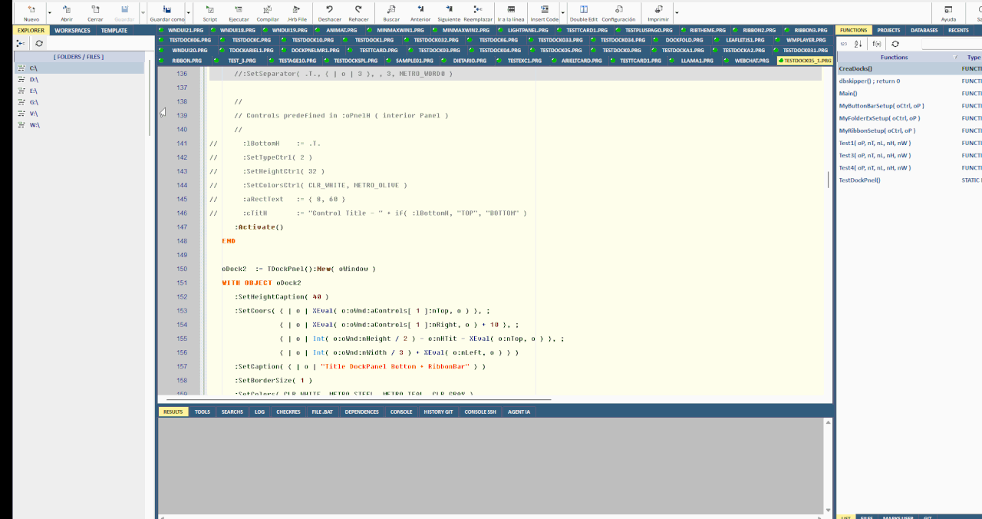This screenshot has width=982, height=519.
Task: Switch to the SEARCHS bottom tab
Action: tap(232, 412)
